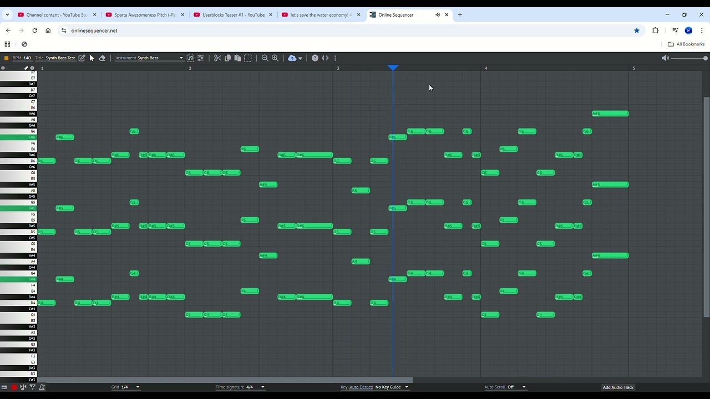Click measure 4 on the timeline ruler
Image resolution: width=710 pixels, height=399 pixels.
tap(486, 68)
